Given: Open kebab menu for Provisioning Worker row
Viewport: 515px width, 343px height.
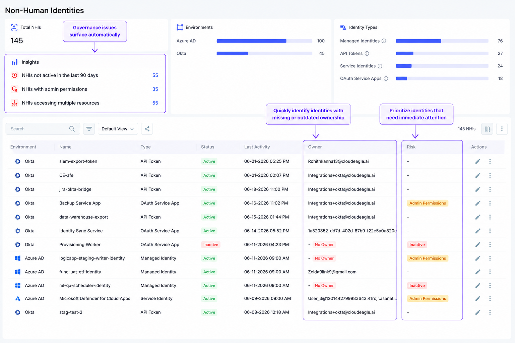Looking at the screenshot, I should 490,245.
